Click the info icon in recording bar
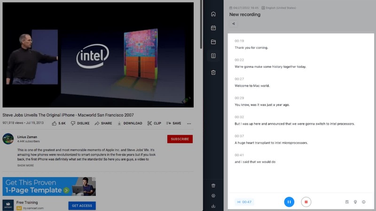This screenshot has height=211, width=376. tap(363, 202)
